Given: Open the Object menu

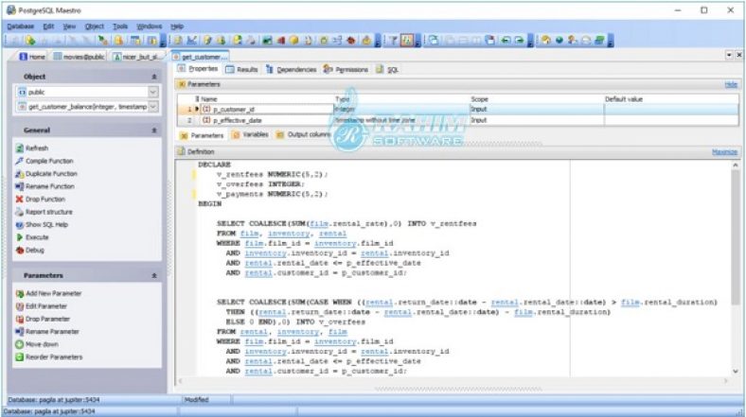Looking at the screenshot, I should pyautogui.click(x=95, y=26).
